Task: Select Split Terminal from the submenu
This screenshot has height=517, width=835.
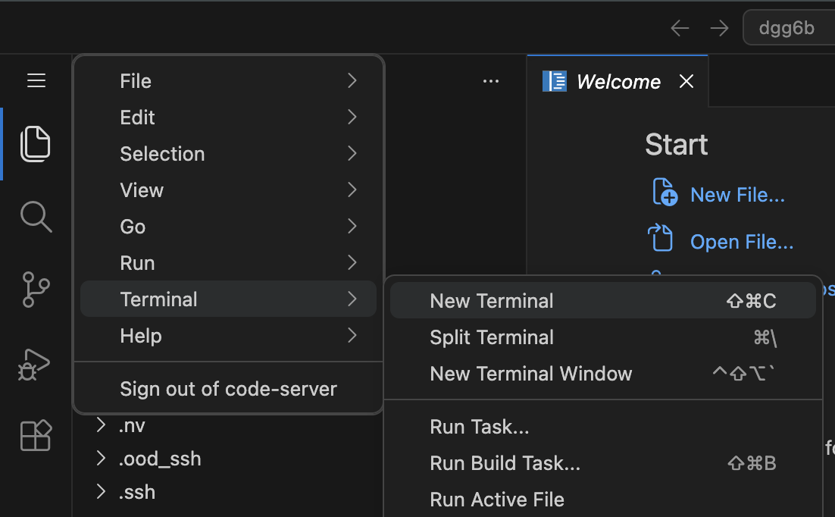Action: [603, 337]
